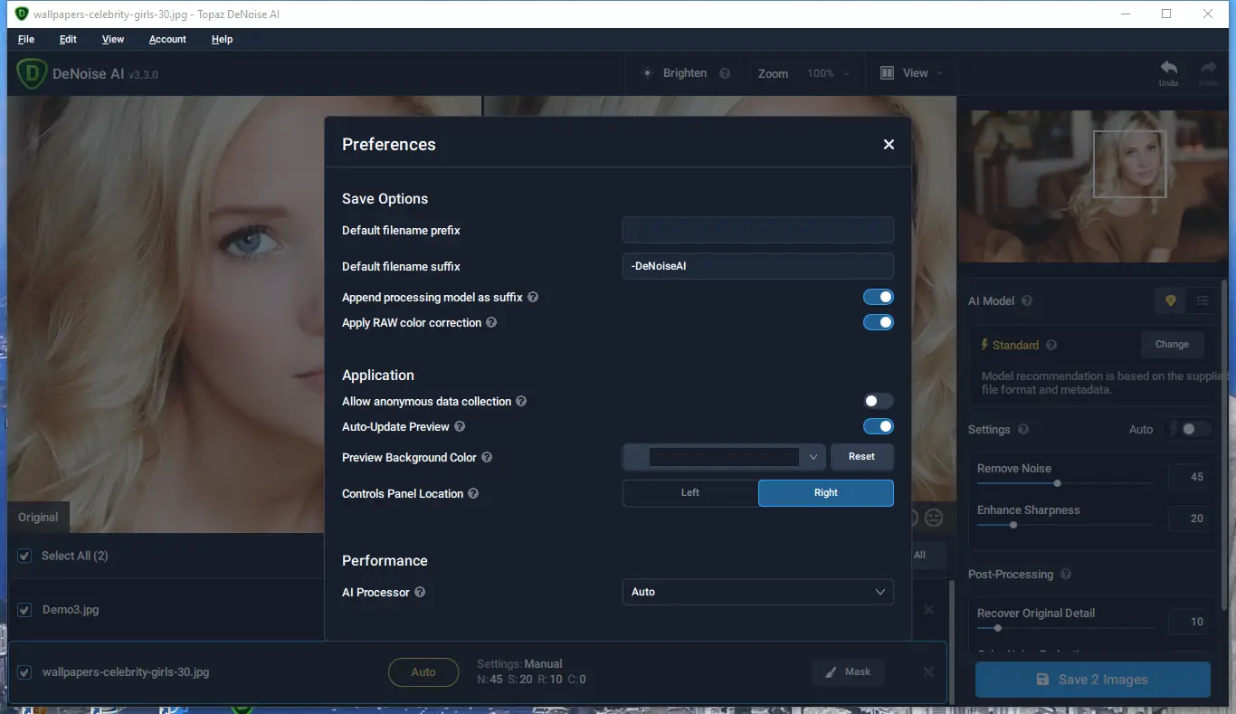Open the AI Processor dropdown
Viewport: 1236px width, 714px height.
(x=758, y=592)
